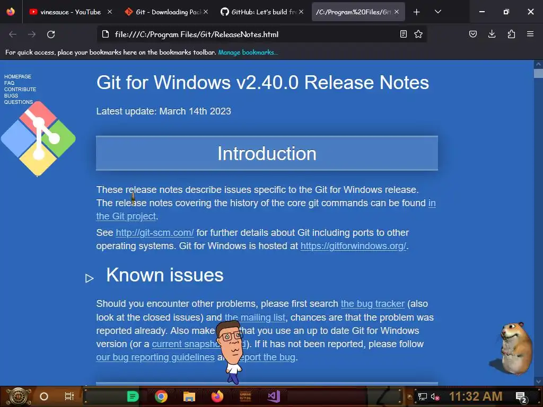The width and height of the screenshot is (543, 407).
Task: Open our bug reporting guidelines link
Action: click(x=155, y=357)
